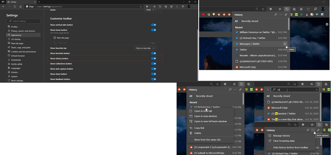Open Cookies and site permissions section
This screenshot has width=331, height=155.
(x=24, y=52)
